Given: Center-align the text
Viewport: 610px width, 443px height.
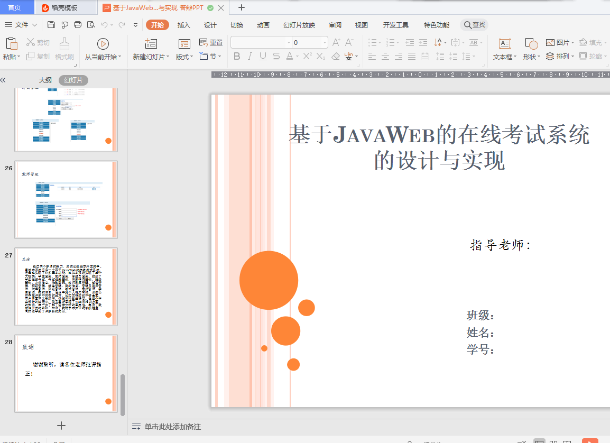Looking at the screenshot, I should (x=385, y=57).
